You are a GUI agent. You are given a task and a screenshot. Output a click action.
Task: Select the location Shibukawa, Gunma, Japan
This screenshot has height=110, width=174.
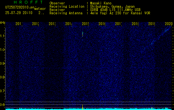[x=112, y=6]
